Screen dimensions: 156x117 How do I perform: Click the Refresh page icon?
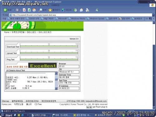(x=29, y=10)
